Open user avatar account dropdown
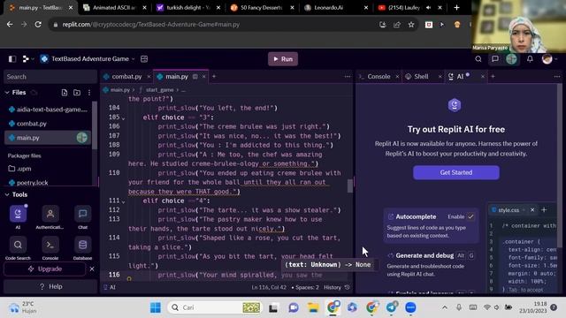The width and height of the screenshot is (566, 318). tap(549, 59)
